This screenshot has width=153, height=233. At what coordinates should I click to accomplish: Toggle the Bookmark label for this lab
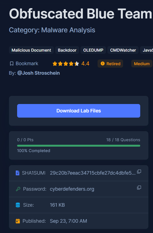pyautogui.click(x=27, y=64)
